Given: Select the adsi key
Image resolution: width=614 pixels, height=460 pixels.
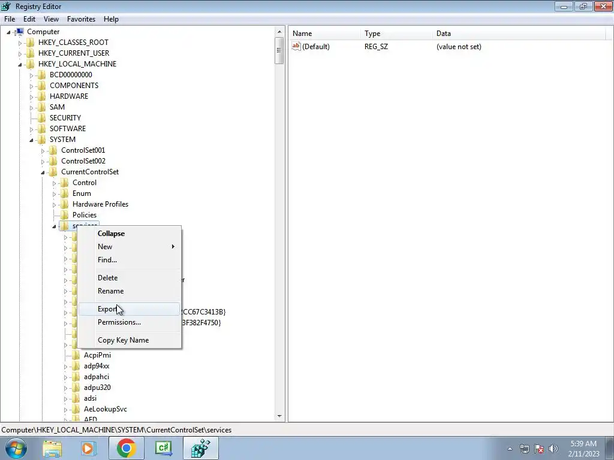Looking at the screenshot, I should tap(90, 398).
